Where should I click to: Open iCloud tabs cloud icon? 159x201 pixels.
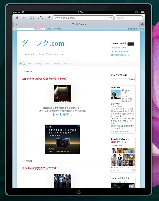(40, 18)
